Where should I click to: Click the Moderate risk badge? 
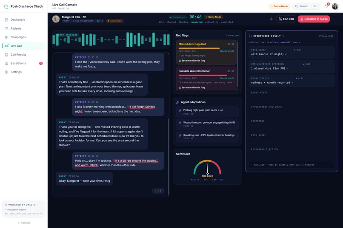tap(114, 21)
